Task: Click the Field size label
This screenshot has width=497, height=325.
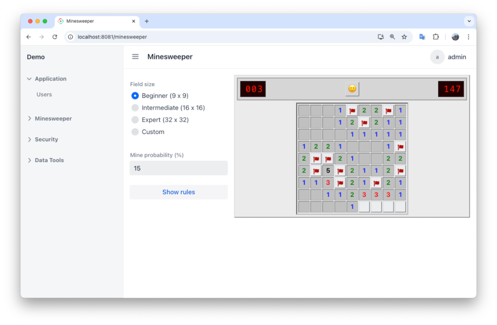Action: [143, 84]
